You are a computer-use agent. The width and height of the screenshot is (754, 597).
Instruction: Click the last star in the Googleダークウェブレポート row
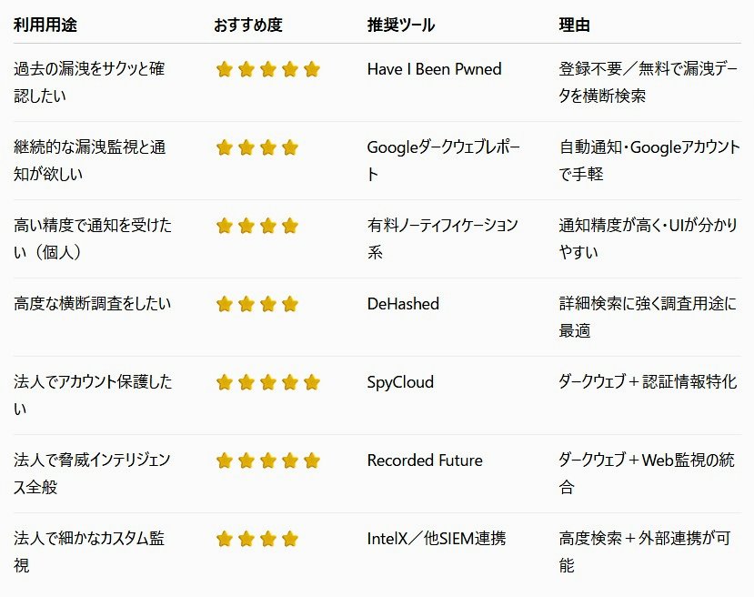290,147
